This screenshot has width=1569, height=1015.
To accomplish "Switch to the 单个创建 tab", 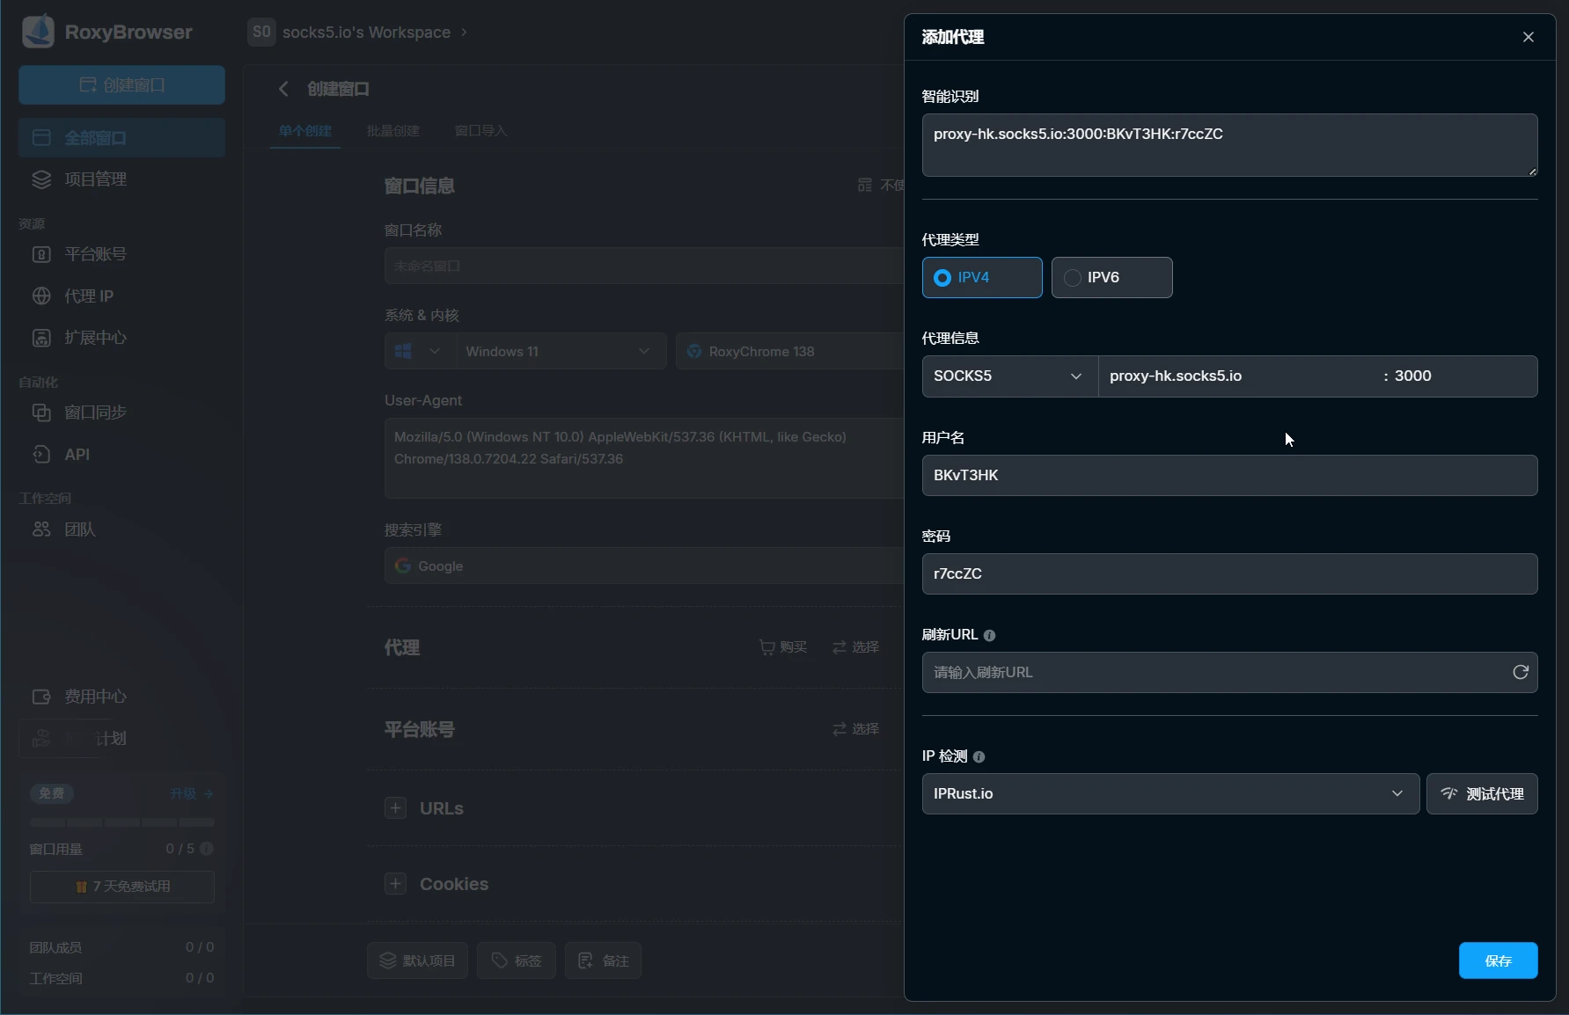I will pos(305,131).
